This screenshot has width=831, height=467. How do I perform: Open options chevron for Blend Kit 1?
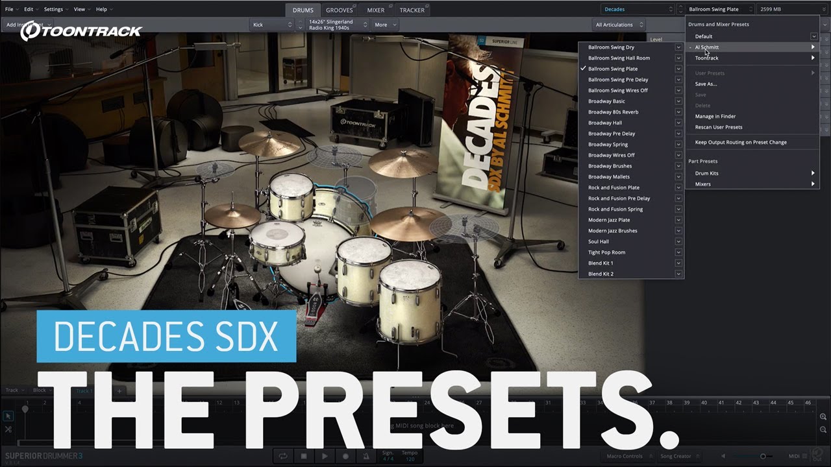coord(678,263)
